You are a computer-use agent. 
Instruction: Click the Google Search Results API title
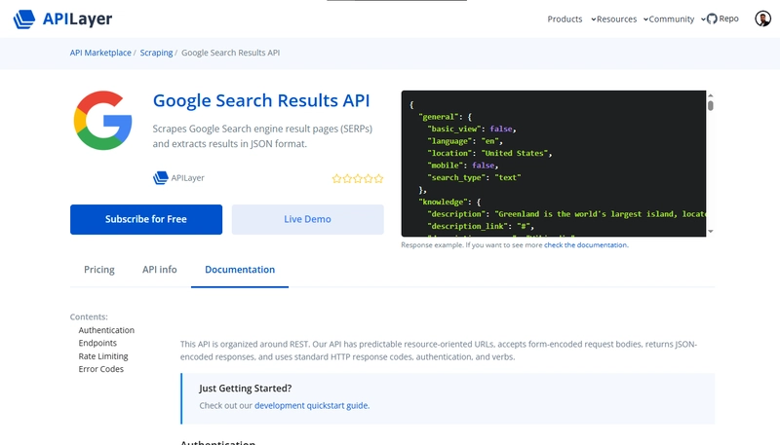coord(261,100)
